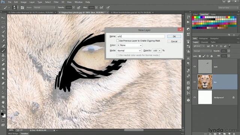Change screen mode icon in toolbox
The width and height of the screenshot is (240, 135).
(3, 125)
